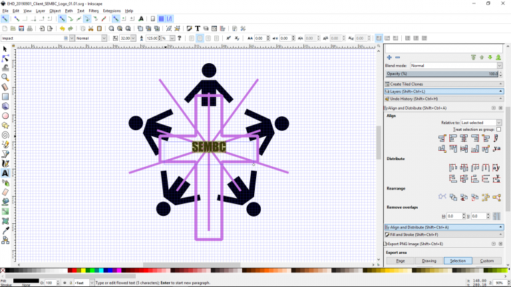Viewport: 511px width, 287px height.
Task: Toggle grid display snapping button
Action: point(161,19)
